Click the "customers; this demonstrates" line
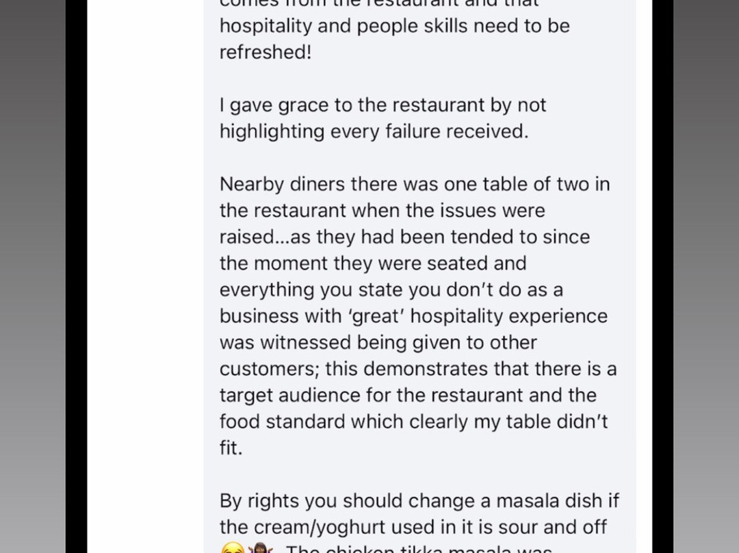739x553 pixels. click(417, 369)
